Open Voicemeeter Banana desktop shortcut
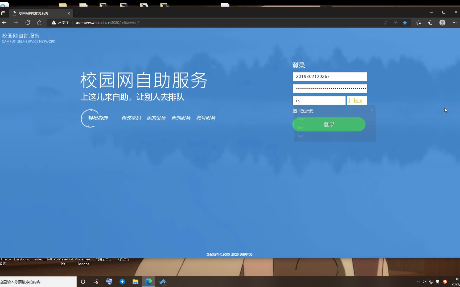Screen dimensions: 460x287 point(83,262)
